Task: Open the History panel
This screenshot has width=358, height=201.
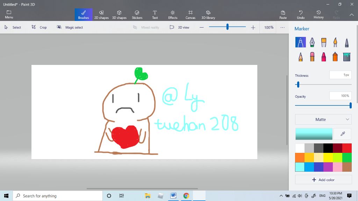Action: [x=318, y=15]
